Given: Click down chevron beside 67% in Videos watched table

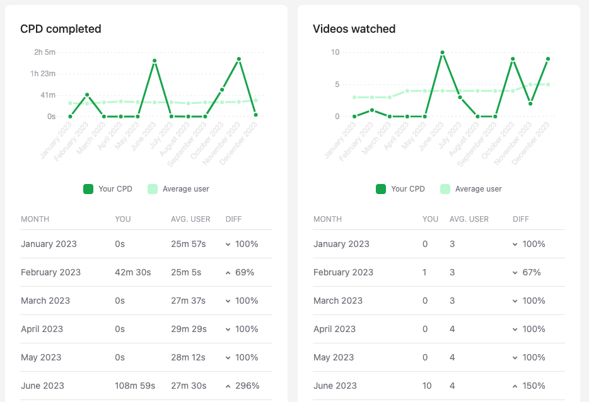Looking at the screenshot, I should (x=515, y=272).
